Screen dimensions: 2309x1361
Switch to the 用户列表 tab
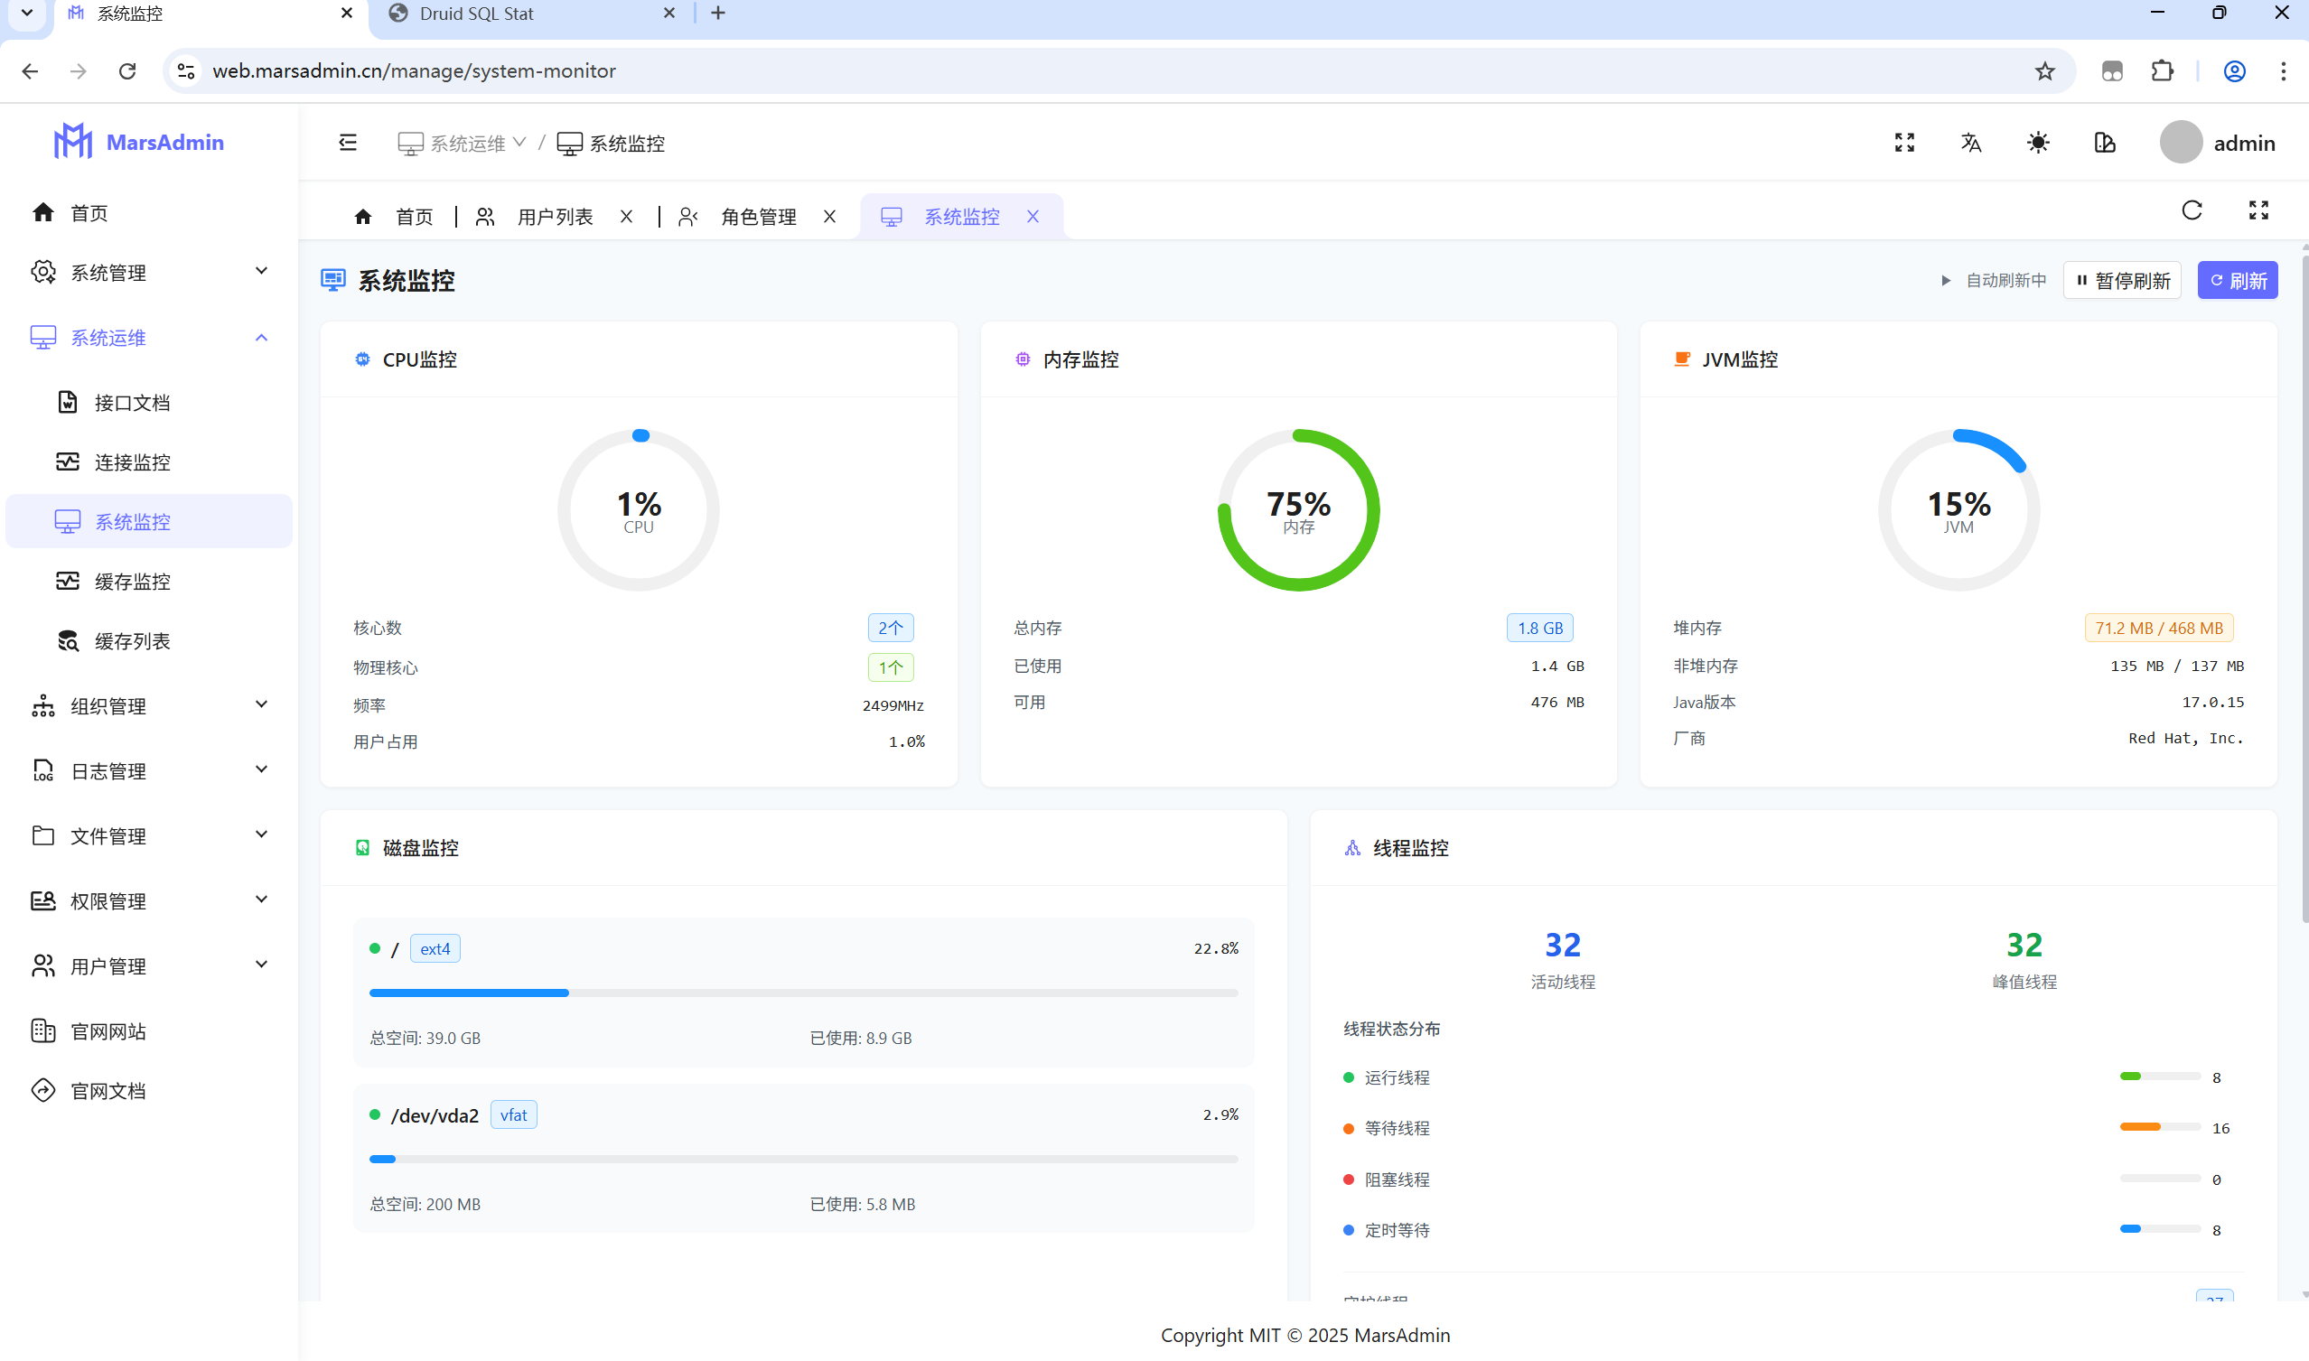(554, 217)
